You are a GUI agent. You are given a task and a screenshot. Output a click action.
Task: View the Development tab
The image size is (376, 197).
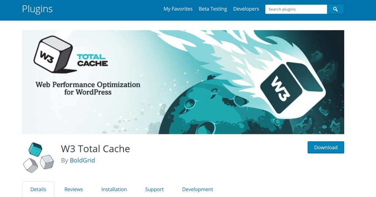(x=197, y=189)
